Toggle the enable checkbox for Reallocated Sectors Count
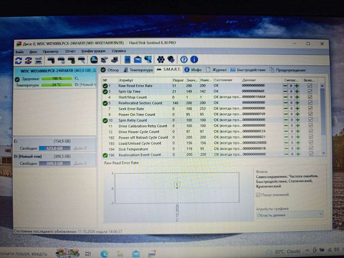344x258 pixels. click(310, 103)
